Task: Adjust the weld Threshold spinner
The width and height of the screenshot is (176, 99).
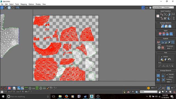Action: (171, 48)
